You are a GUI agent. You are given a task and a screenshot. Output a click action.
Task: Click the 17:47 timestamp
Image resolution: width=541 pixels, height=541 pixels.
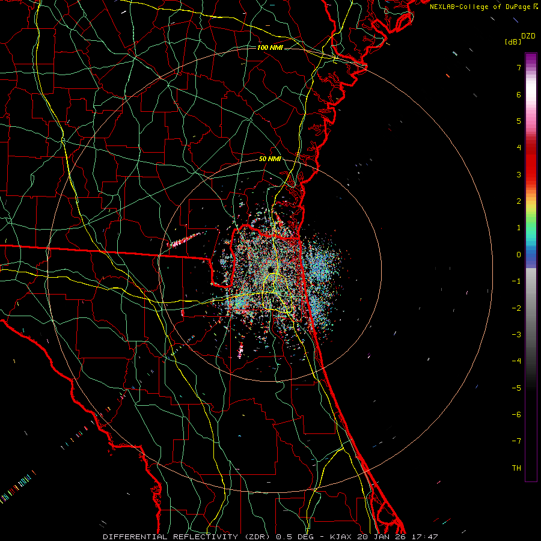click(x=425, y=537)
